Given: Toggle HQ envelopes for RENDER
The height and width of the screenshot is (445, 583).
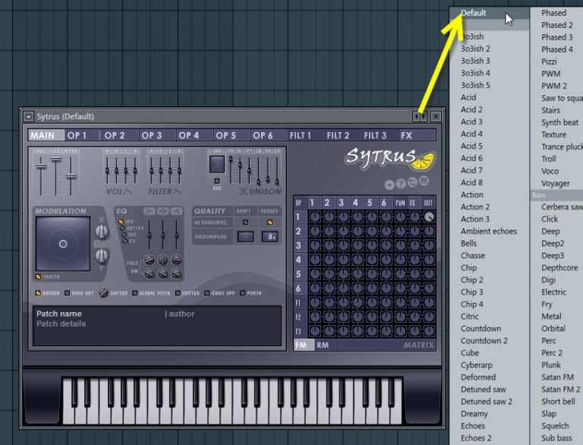Looking at the screenshot, I should click(x=270, y=222).
